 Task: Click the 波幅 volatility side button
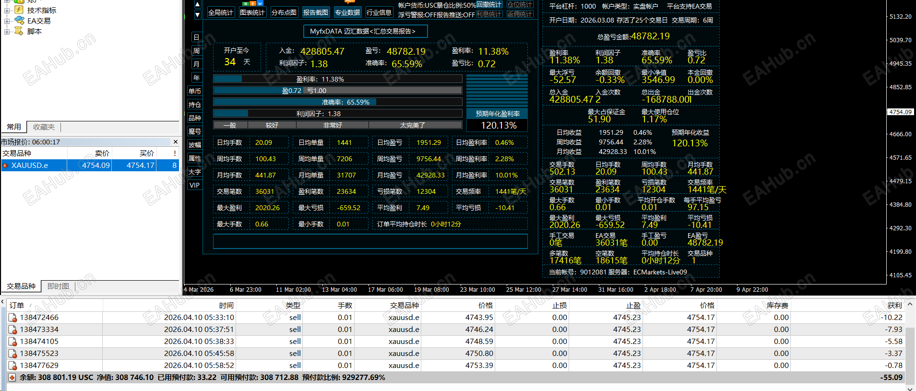(195, 145)
